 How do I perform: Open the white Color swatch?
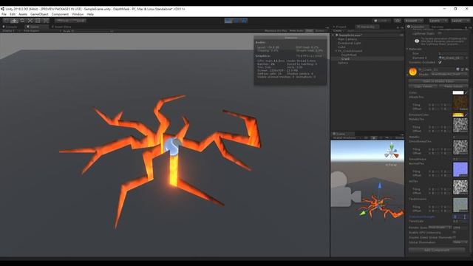458,93
